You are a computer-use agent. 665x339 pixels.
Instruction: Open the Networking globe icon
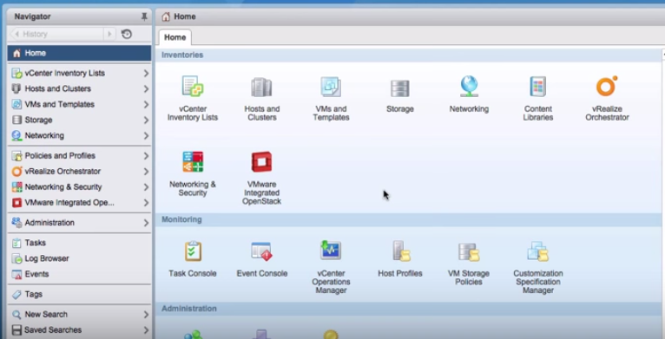pos(469,87)
